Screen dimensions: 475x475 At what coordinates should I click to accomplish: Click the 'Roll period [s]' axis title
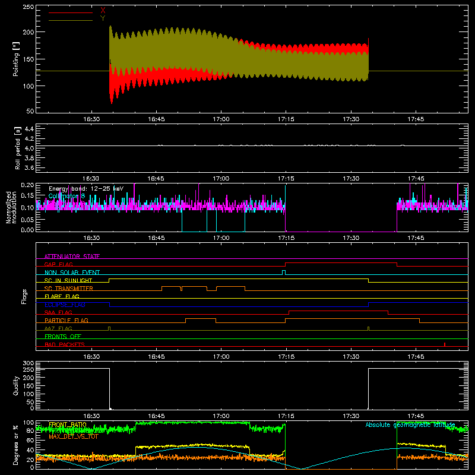[17, 148]
